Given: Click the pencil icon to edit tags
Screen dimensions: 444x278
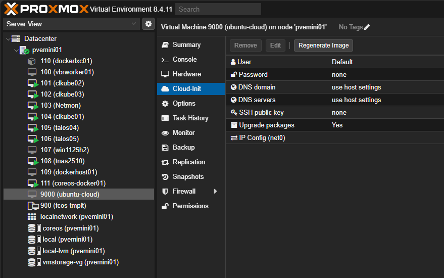Looking at the screenshot, I should [367, 27].
